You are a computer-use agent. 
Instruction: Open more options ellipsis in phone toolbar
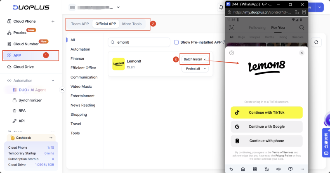(302, 169)
